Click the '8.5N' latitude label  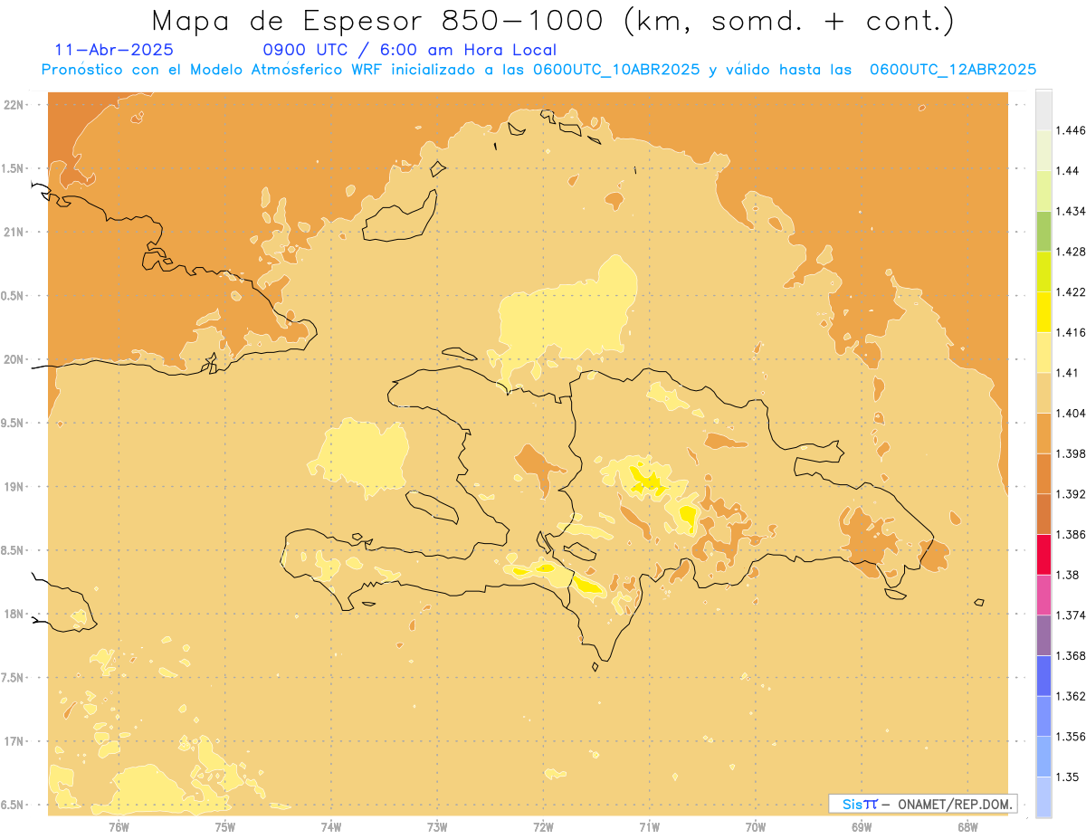click(x=14, y=551)
